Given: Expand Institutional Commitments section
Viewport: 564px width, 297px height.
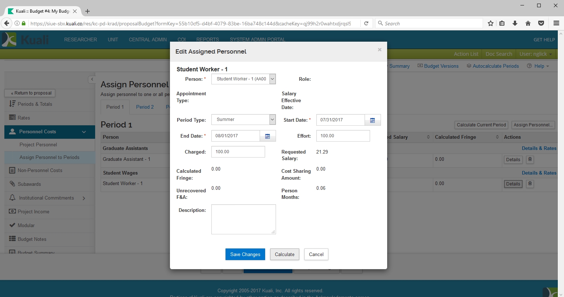Looking at the screenshot, I should [x=84, y=198].
